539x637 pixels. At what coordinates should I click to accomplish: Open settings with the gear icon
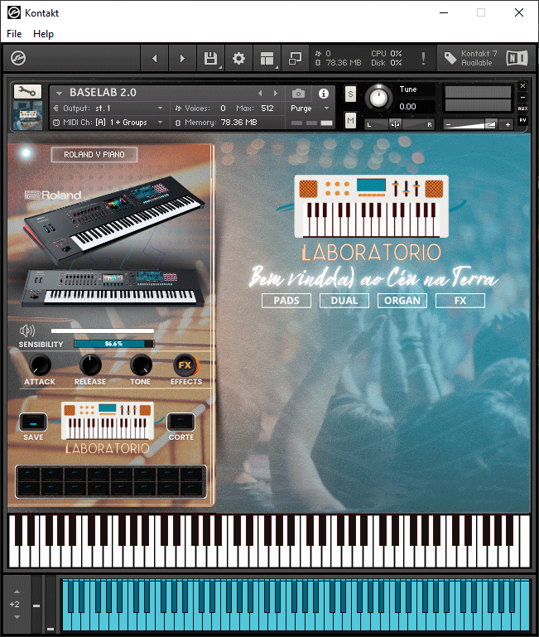tap(238, 59)
